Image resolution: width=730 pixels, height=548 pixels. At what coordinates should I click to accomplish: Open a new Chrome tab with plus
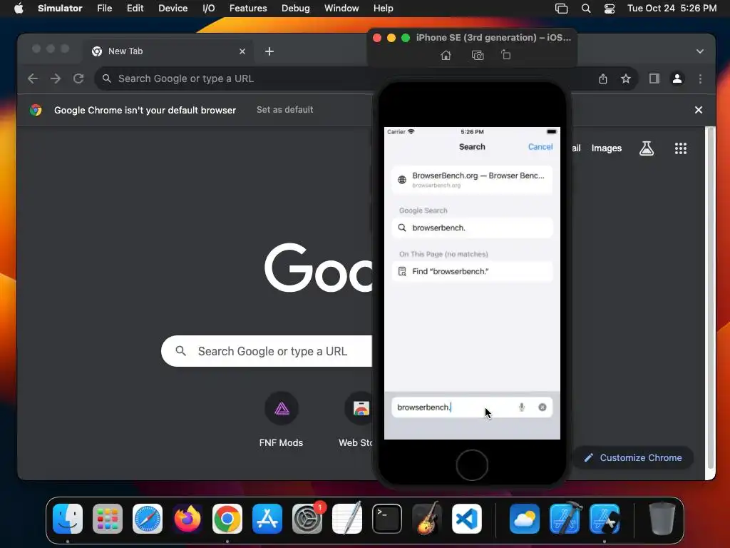[x=269, y=51]
